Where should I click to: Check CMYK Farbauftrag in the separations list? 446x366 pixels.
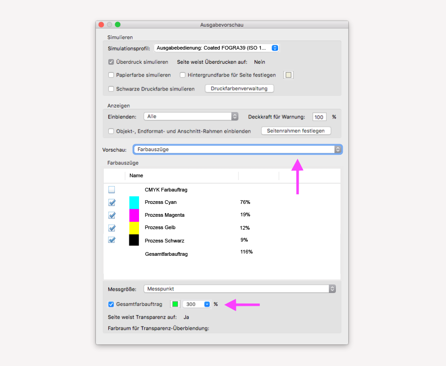pyautogui.click(x=111, y=189)
